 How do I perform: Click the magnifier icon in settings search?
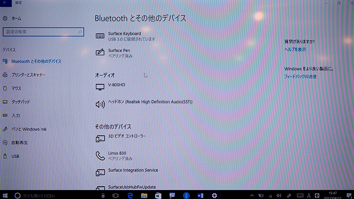pos(80,32)
